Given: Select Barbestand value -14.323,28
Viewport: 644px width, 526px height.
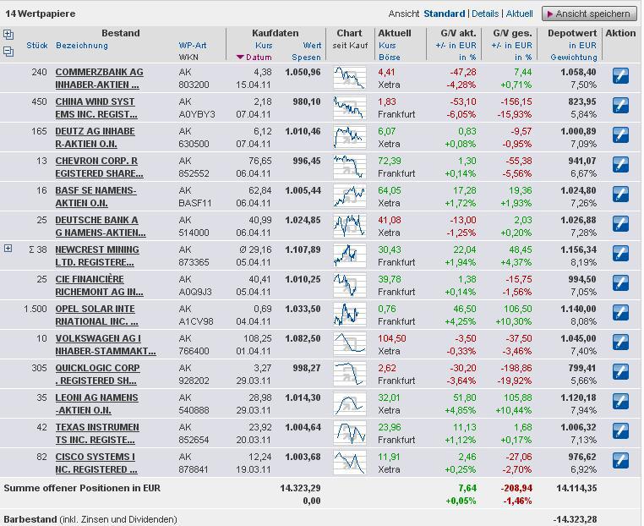Looking at the screenshot, I should pos(575,519).
